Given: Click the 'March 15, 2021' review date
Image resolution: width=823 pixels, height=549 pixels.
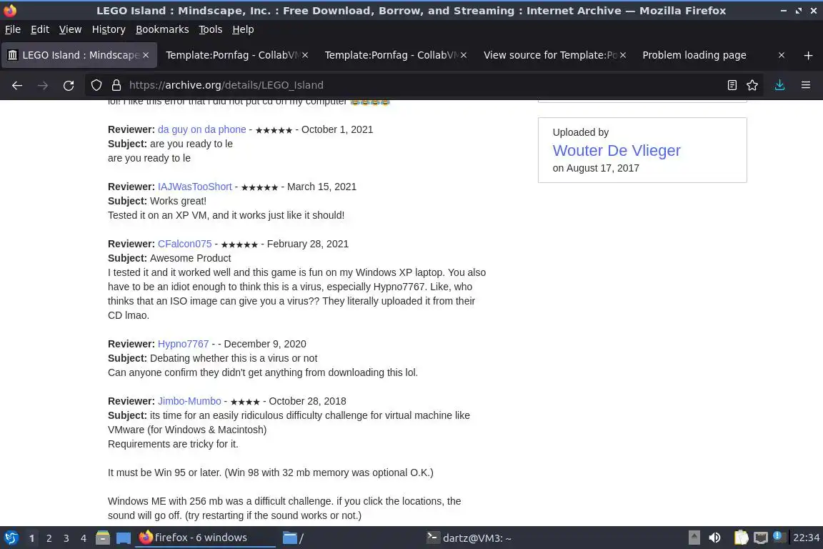Looking at the screenshot, I should [x=321, y=187].
